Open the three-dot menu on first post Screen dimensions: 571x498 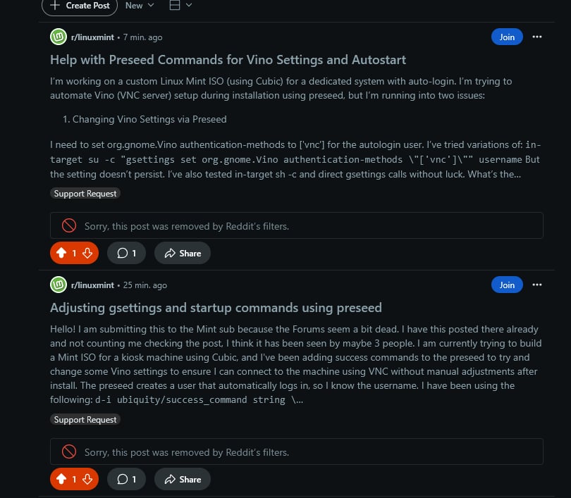pyautogui.click(x=536, y=37)
